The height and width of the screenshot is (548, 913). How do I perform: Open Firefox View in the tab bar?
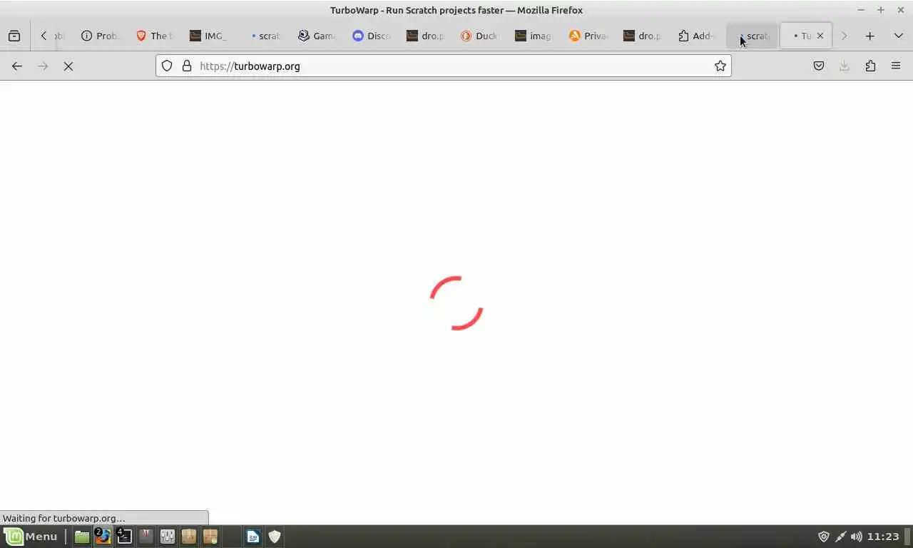coord(14,36)
